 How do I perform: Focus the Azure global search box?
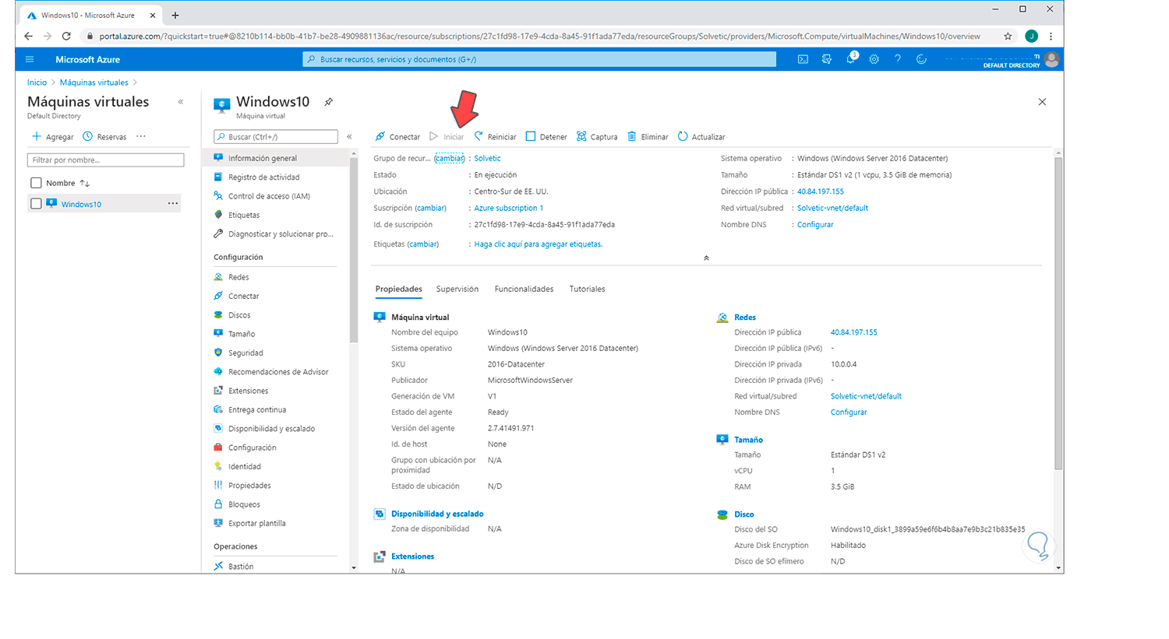(x=539, y=59)
